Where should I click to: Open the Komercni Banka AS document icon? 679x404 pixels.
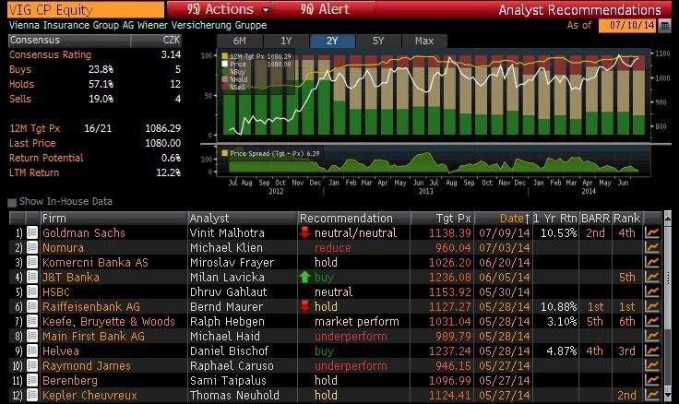[x=32, y=262]
